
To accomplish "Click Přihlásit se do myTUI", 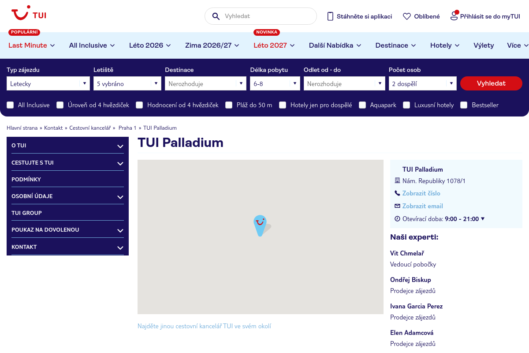I will [x=490, y=16].
